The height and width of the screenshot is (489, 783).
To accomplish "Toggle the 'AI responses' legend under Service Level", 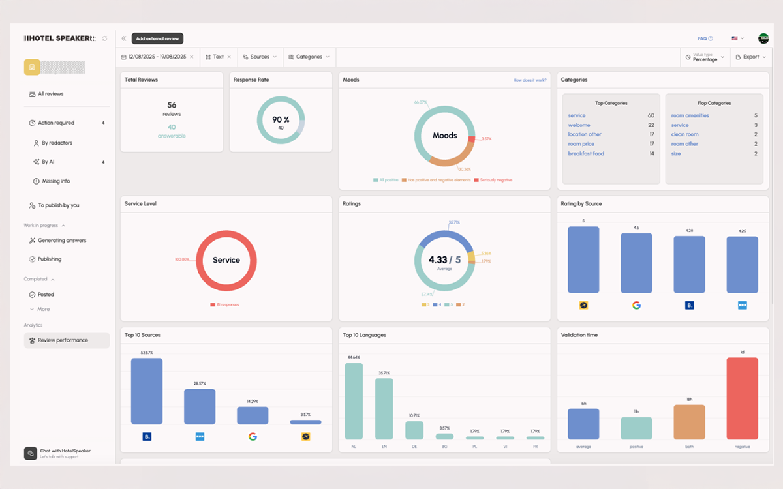I will tap(224, 304).
